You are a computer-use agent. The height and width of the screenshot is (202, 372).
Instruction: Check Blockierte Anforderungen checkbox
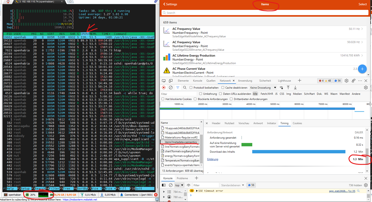coord(195,99)
